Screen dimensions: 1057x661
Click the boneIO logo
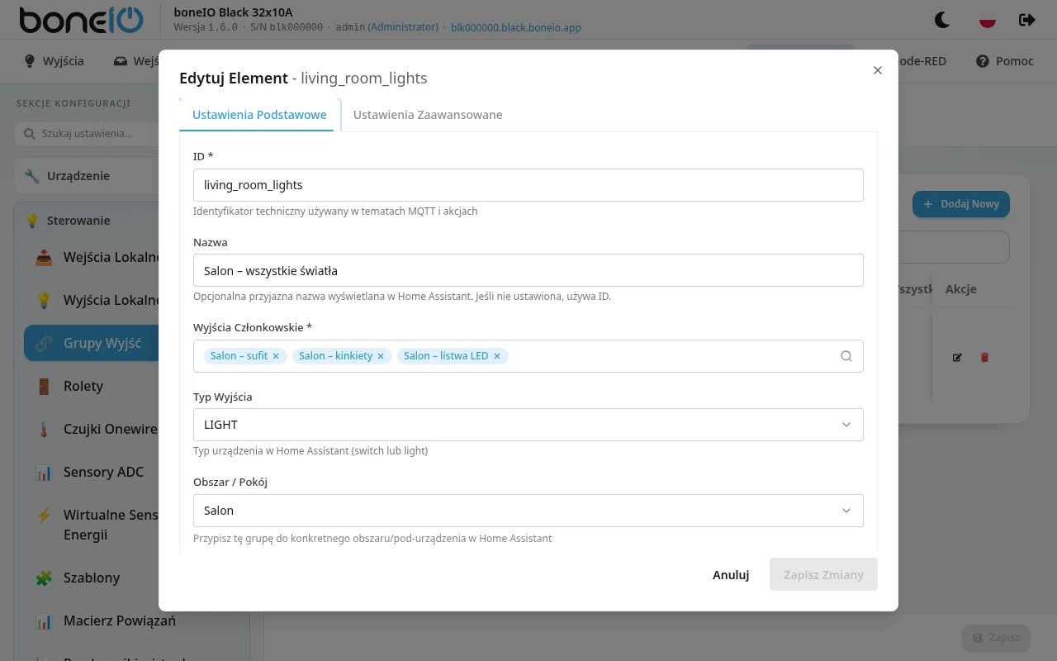point(81,19)
